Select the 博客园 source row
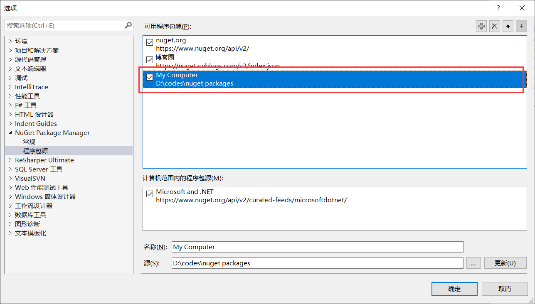 click(x=334, y=61)
